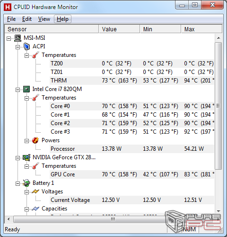The height and width of the screenshot is (237, 227).
Task: Click the NVIDIA GeForce graphics card icon
Action: [x=26, y=157]
